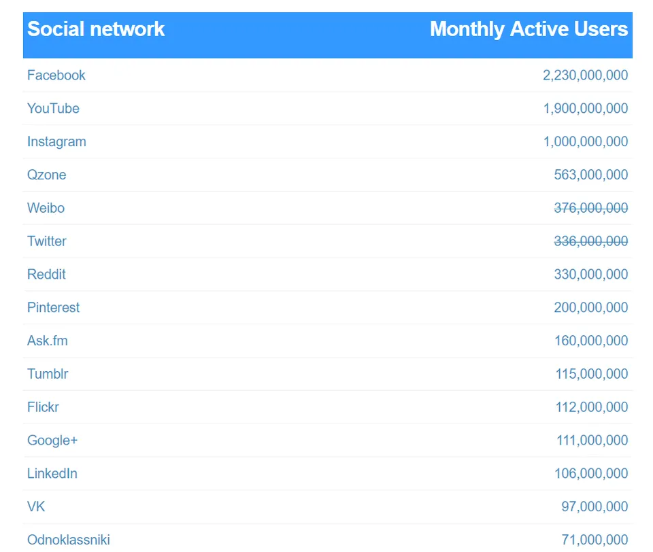Select the Weibo row label
Viewport: 653px width, 552px height.
[46, 208]
